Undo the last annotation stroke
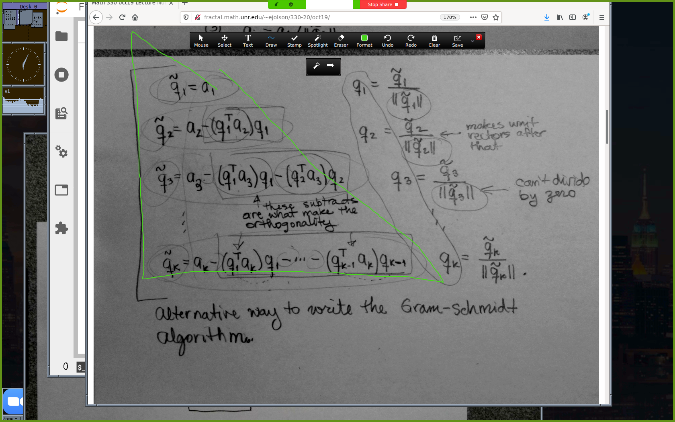675x422 pixels. 387,41
